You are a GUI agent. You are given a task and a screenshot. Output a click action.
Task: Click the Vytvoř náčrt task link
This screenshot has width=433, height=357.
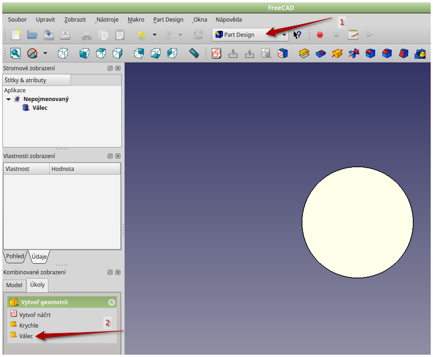pyautogui.click(x=35, y=315)
